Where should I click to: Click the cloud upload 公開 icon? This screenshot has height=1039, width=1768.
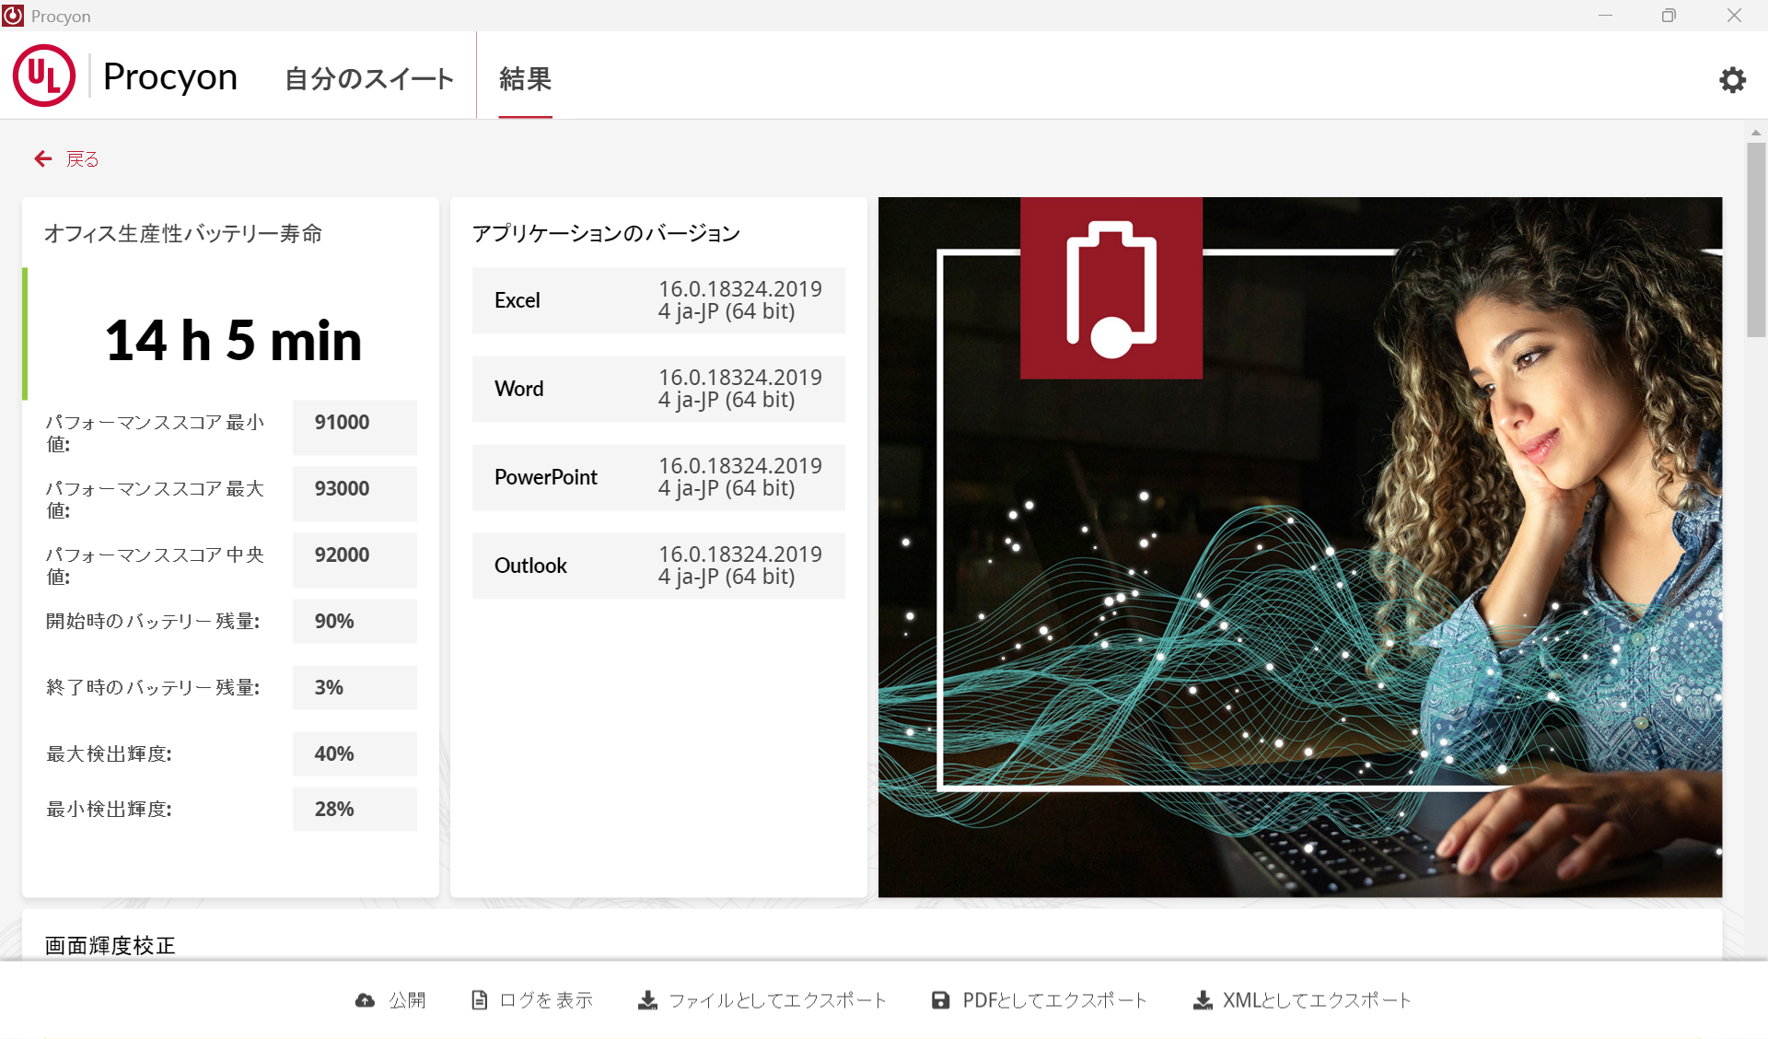tap(366, 1000)
